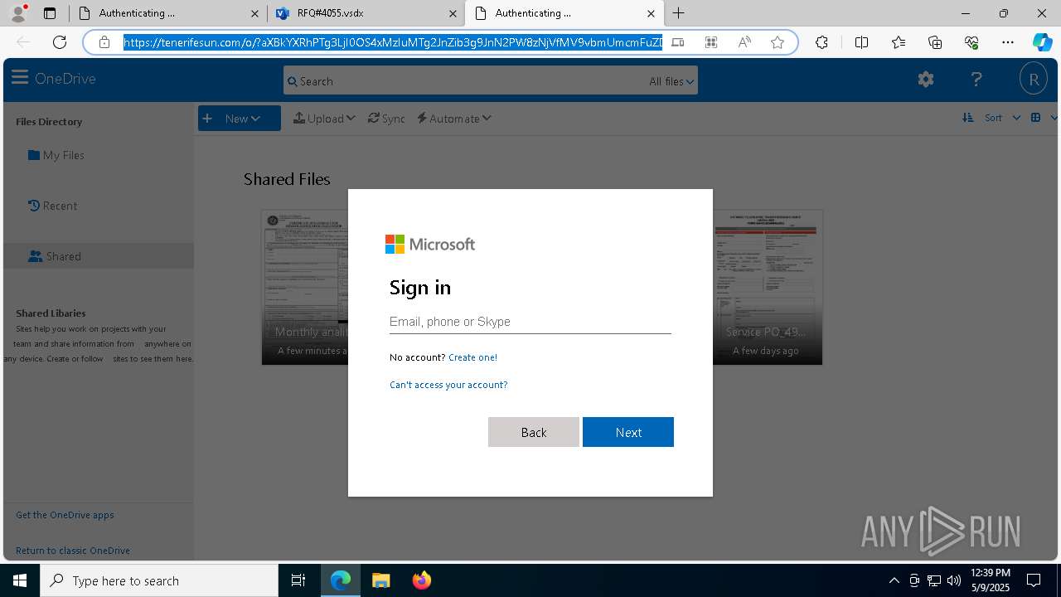Toggle Split screen in Edge
This screenshot has height=597, width=1061.
pos(861,42)
